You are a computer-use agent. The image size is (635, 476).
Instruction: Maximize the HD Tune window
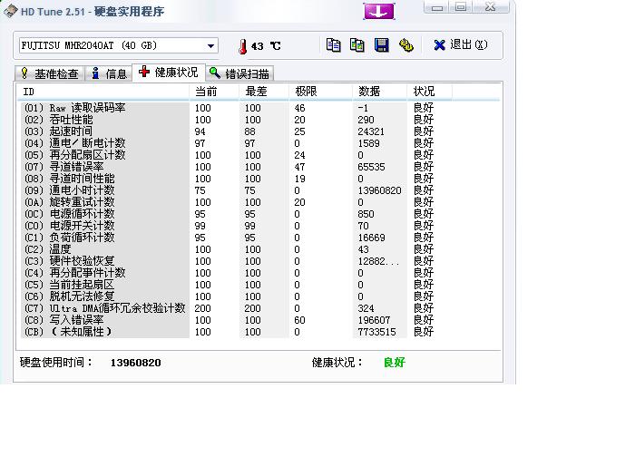pos(462,7)
